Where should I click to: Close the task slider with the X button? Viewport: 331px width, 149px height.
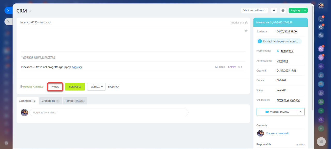[8, 11]
